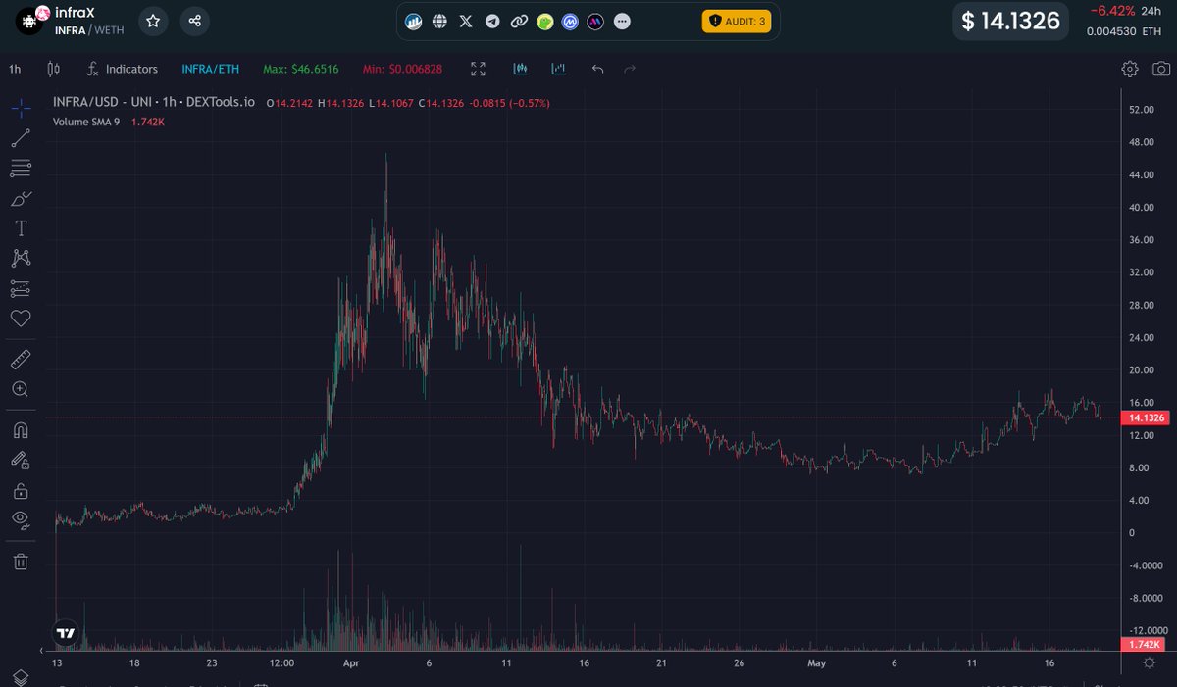Select the text annotation tool

[x=21, y=228]
